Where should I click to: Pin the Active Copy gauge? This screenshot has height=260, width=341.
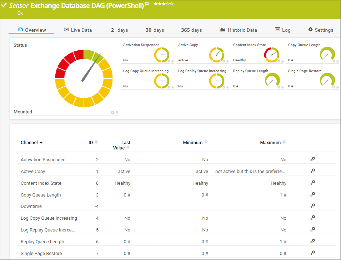[x=227, y=61]
